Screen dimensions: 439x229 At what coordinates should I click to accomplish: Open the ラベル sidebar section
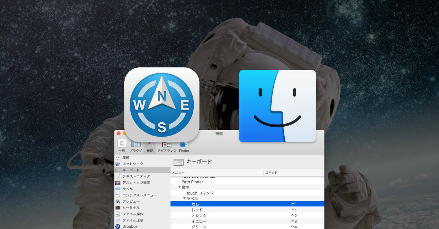click(x=127, y=189)
